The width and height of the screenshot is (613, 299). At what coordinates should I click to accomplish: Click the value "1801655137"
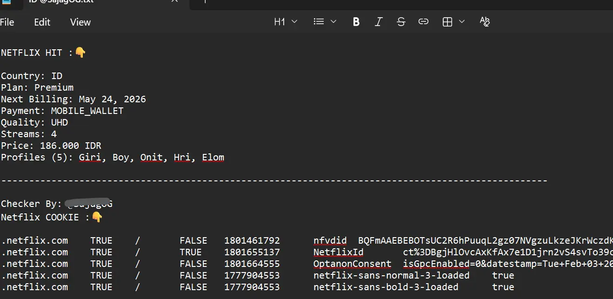tap(252, 252)
